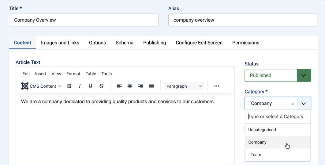Click the Type or select a Category search box
Image resolution: width=325 pixels, height=165 pixels.
point(278,117)
